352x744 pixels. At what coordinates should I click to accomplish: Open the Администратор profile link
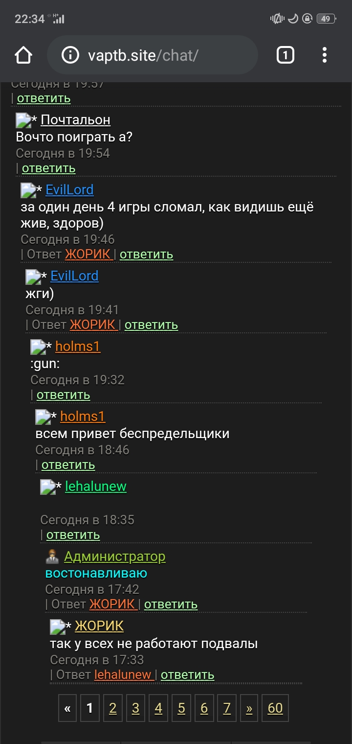coord(115,557)
